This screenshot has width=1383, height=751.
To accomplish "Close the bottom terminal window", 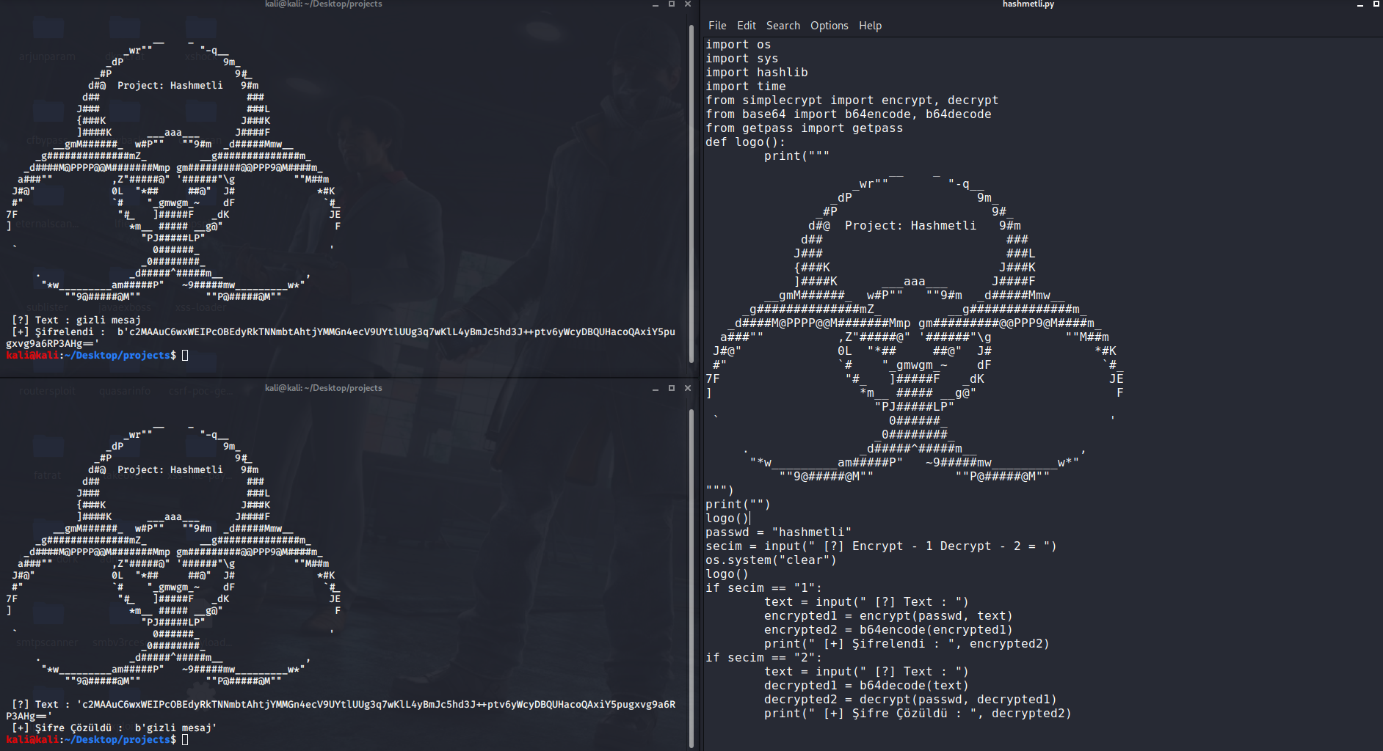I will pyautogui.click(x=688, y=388).
